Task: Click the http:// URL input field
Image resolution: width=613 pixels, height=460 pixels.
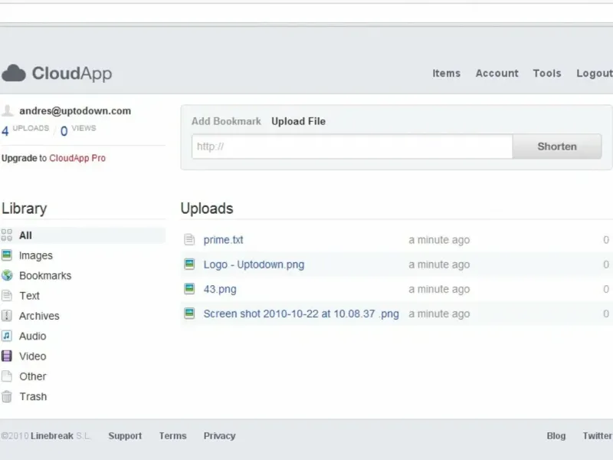Action: point(352,146)
